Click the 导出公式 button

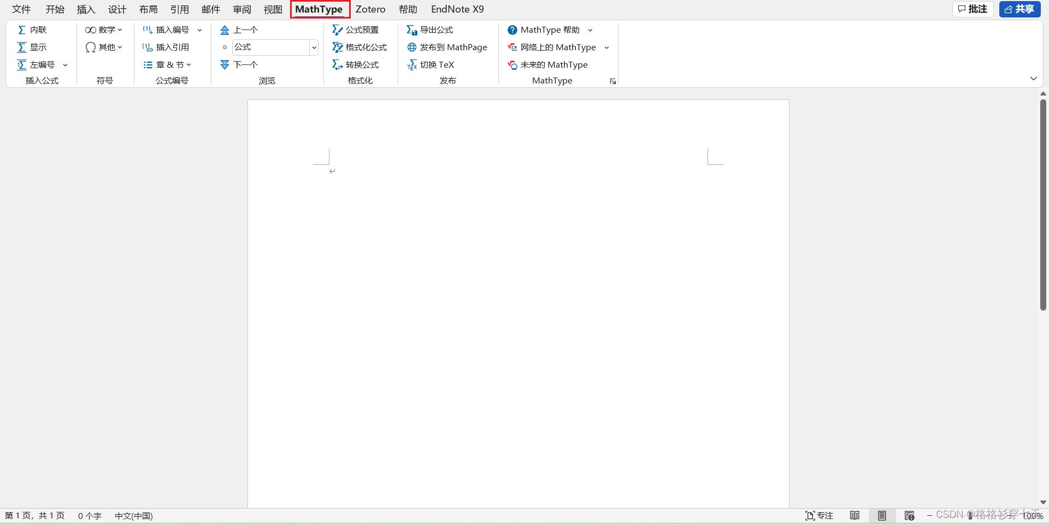[430, 30]
